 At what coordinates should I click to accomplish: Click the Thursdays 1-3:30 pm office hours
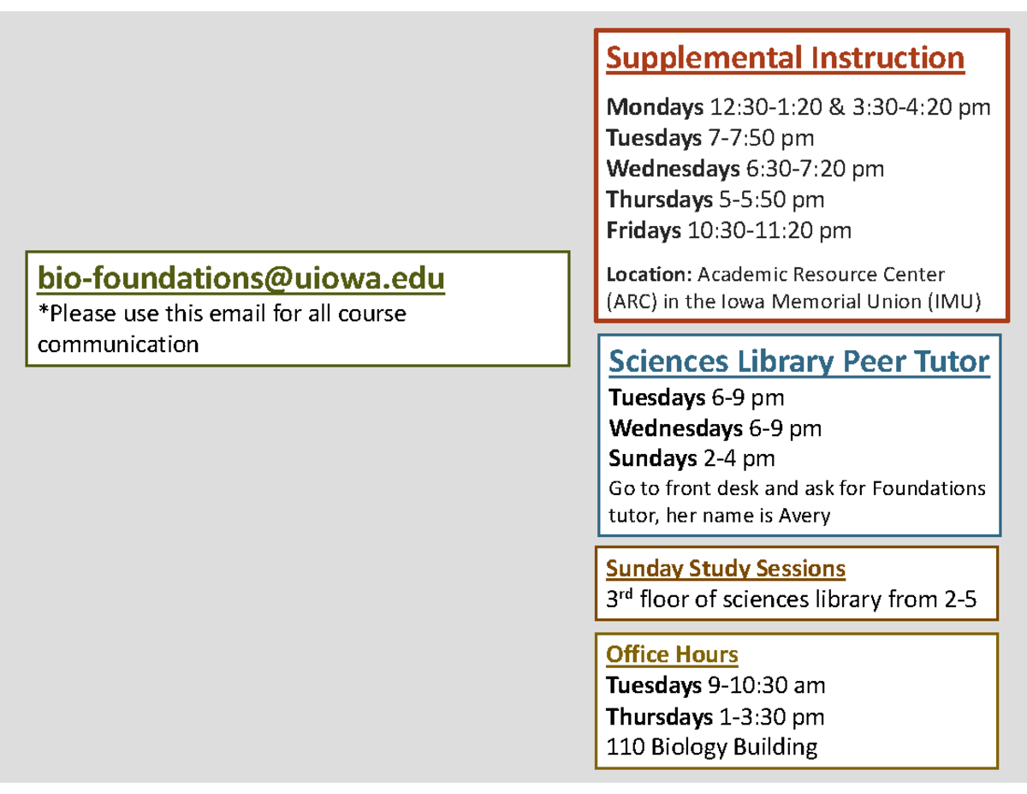pos(715,716)
